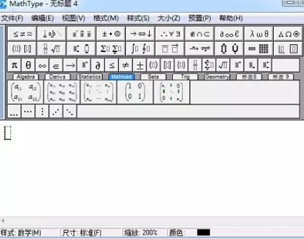Insert the 2x2 matrix a11 a12 template
This screenshot has width=304, height=239.
(x=26, y=92)
